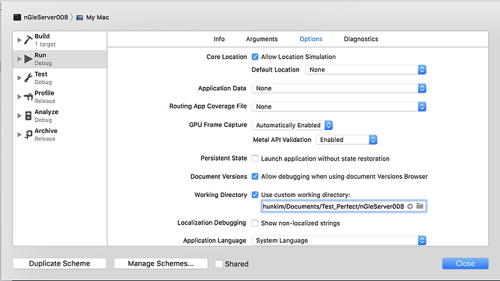
Task: Click the Working Directory label
Action: click(221, 195)
